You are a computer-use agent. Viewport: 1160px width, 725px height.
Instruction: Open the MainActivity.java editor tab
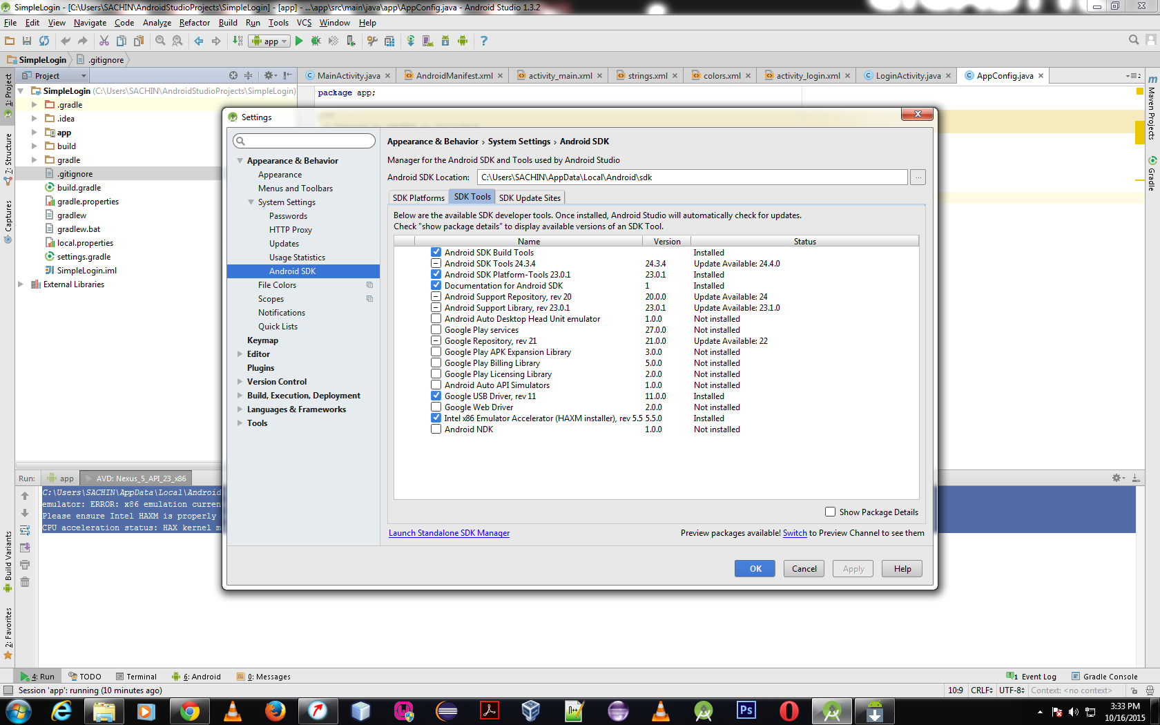(348, 76)
